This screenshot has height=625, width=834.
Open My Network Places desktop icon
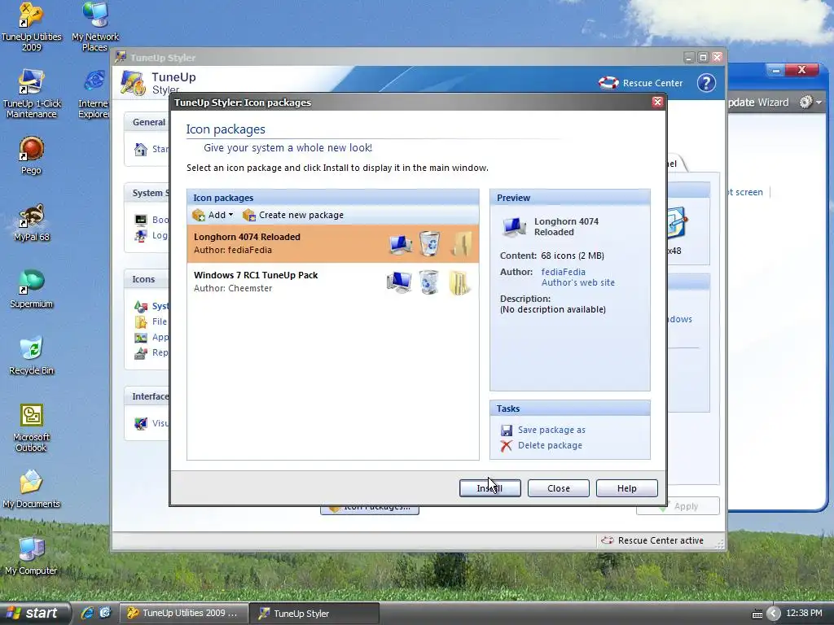95,28
